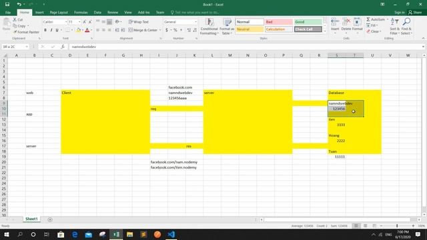Open Sort & Filter menu

[x=394, y=27]
